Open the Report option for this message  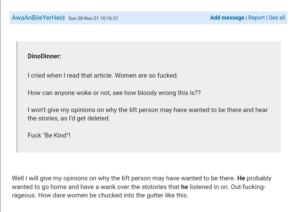(257, 18)
